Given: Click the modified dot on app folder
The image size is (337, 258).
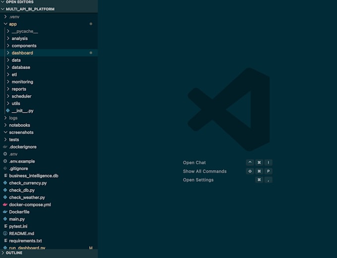Looking at the screenshot, I should click(x=91, y=24).
